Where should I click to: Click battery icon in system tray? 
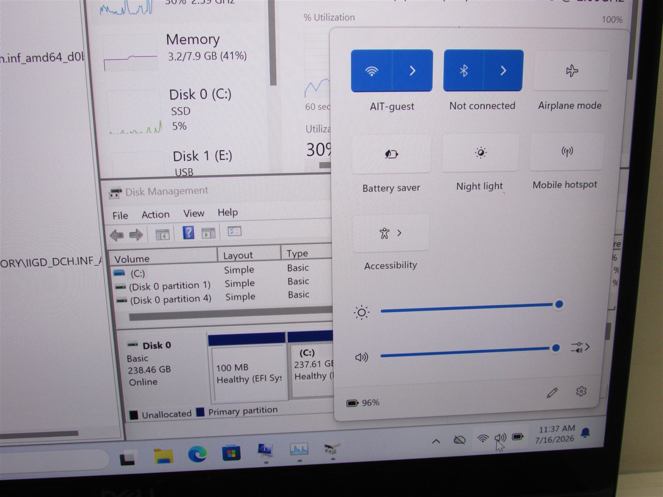click(x=518, y=437)
